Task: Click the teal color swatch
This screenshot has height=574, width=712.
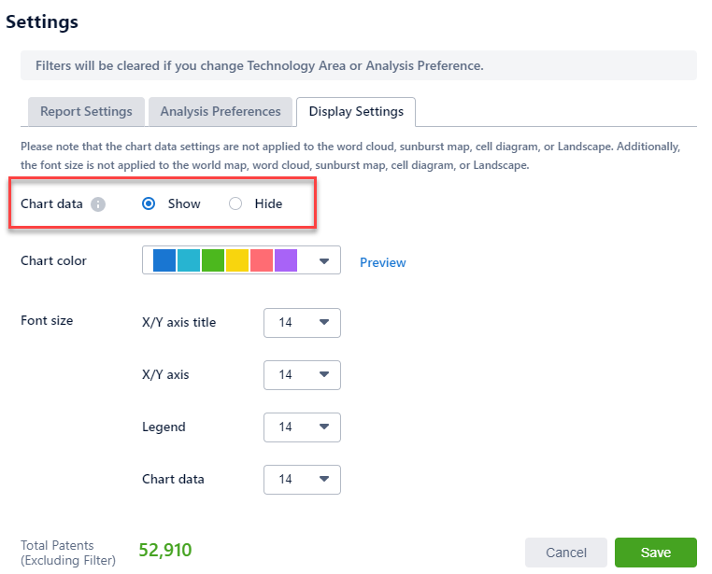Action: (x=189, y=260)
